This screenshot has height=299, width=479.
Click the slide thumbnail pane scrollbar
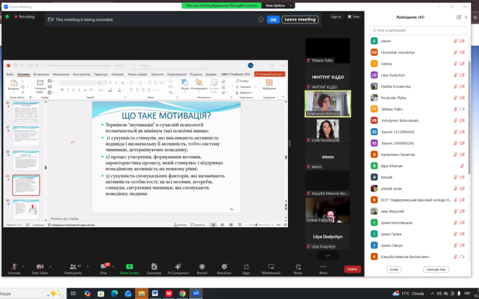pyautogui.click(x=46, y=167)
